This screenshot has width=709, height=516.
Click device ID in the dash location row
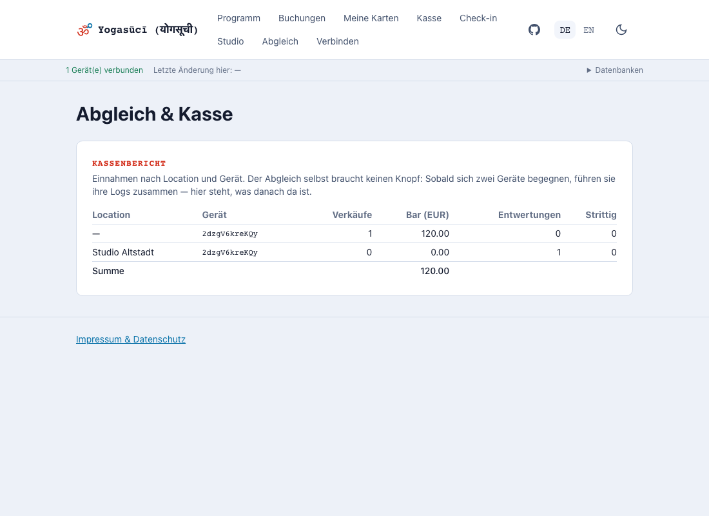click(x=229, y=234)
